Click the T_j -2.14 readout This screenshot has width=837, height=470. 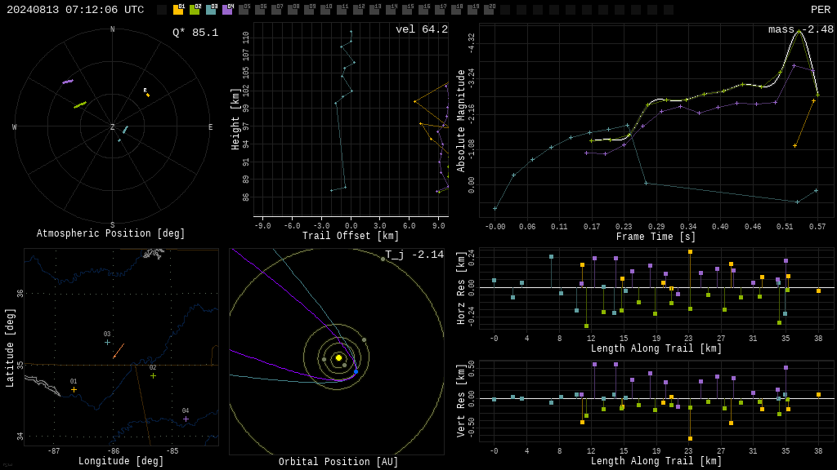pos(414,255)
